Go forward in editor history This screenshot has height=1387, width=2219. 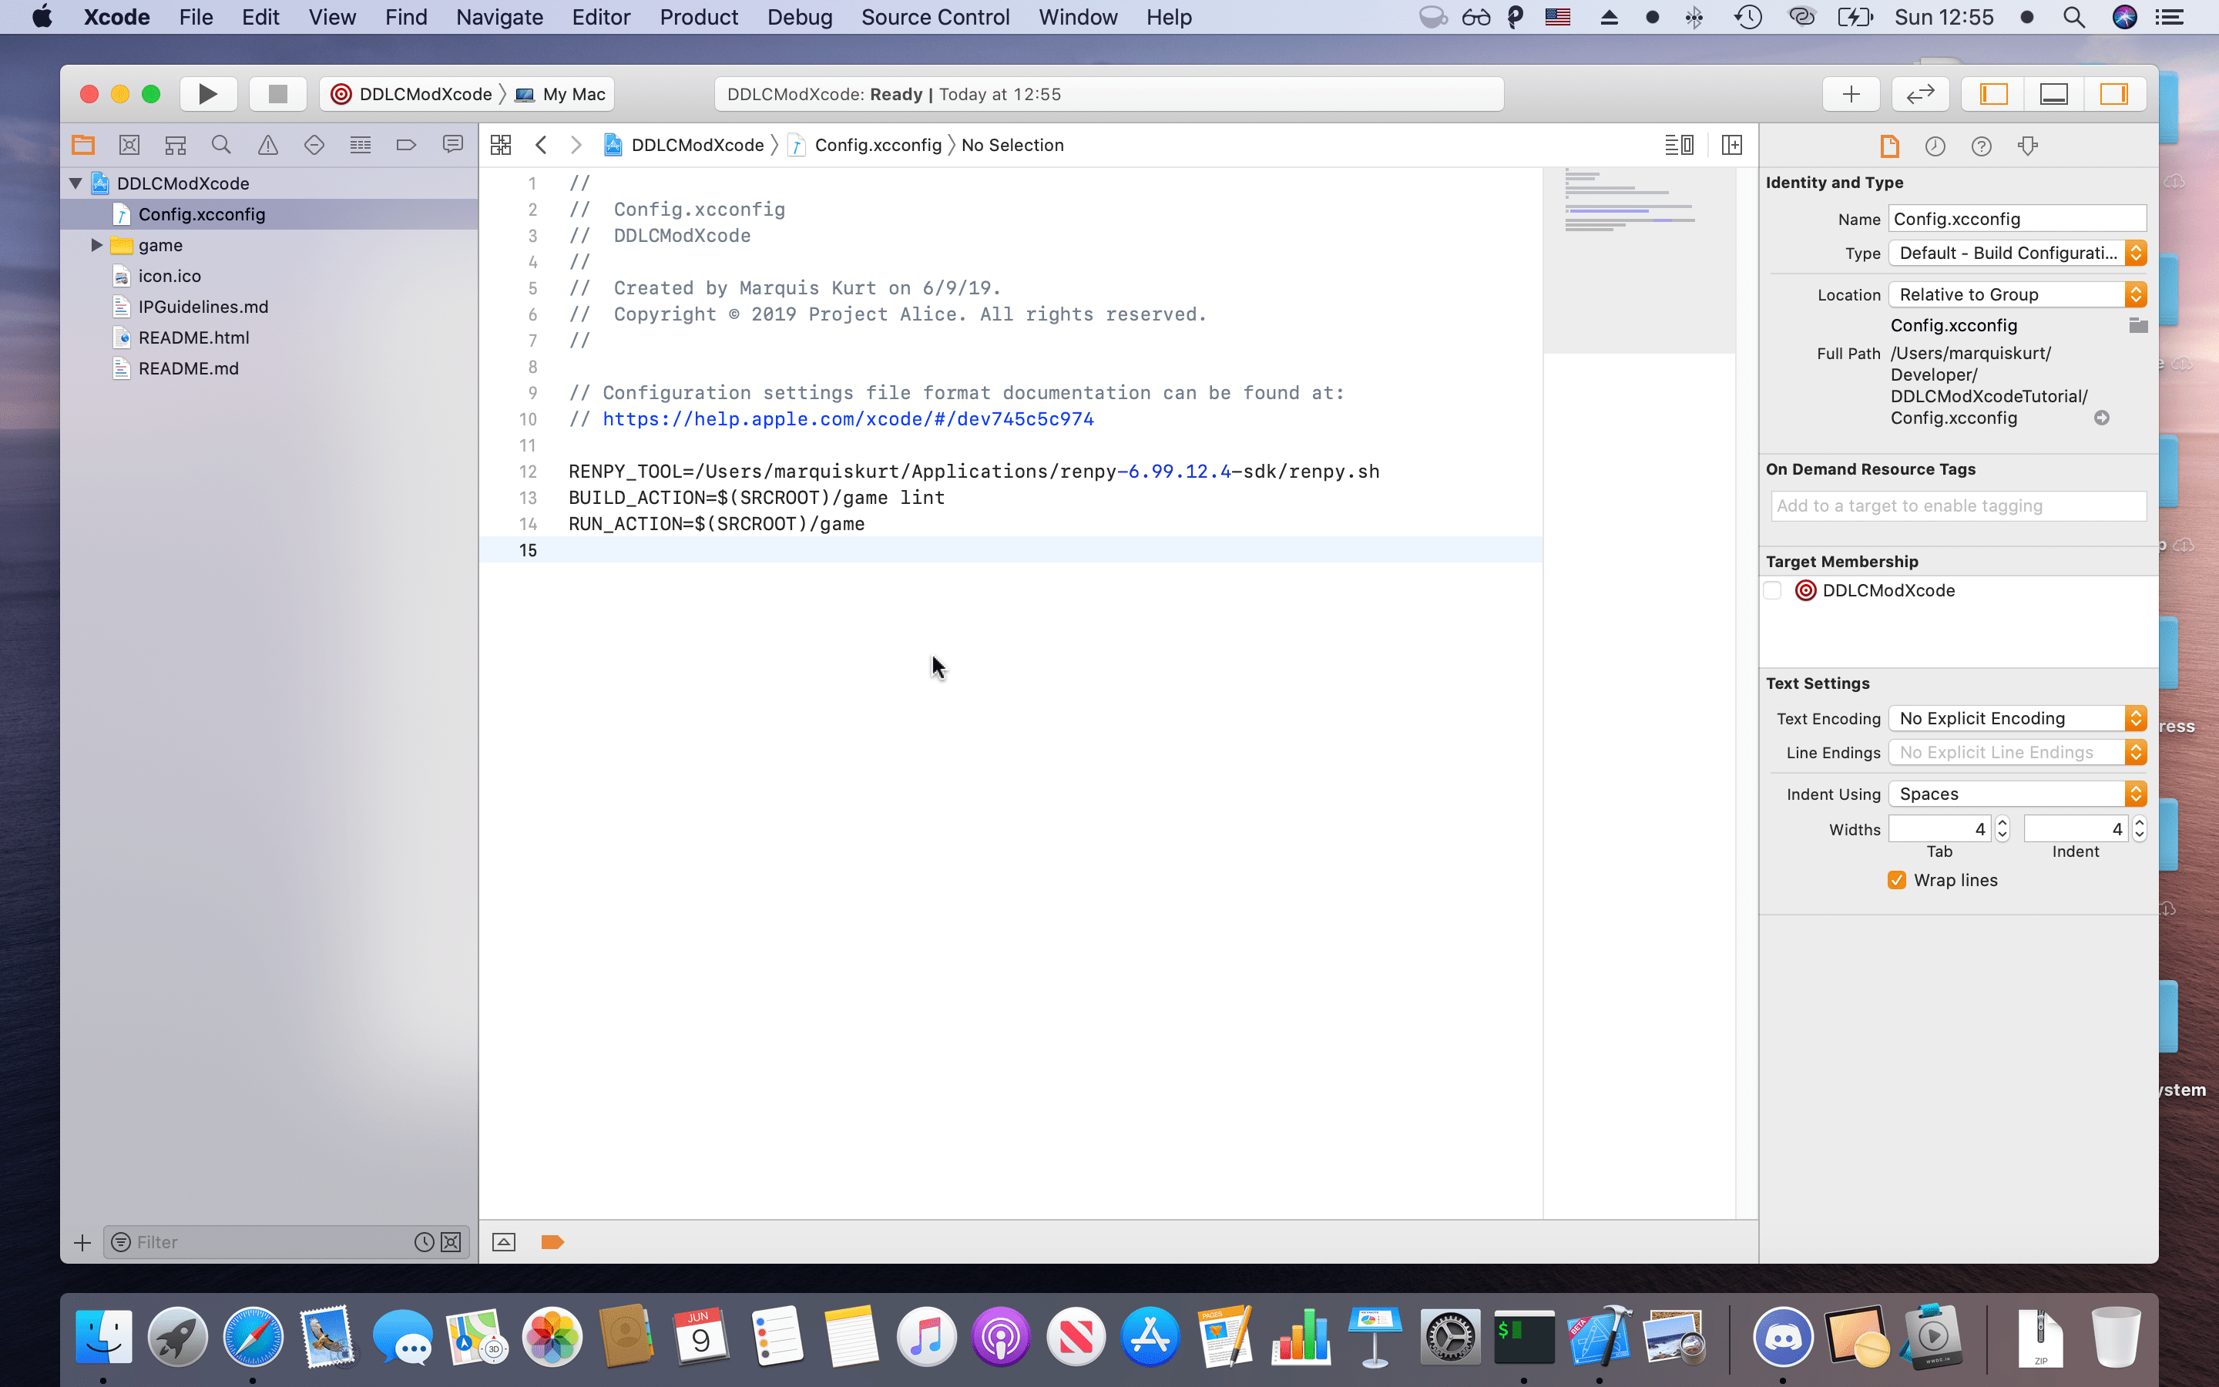pos(576,145)
